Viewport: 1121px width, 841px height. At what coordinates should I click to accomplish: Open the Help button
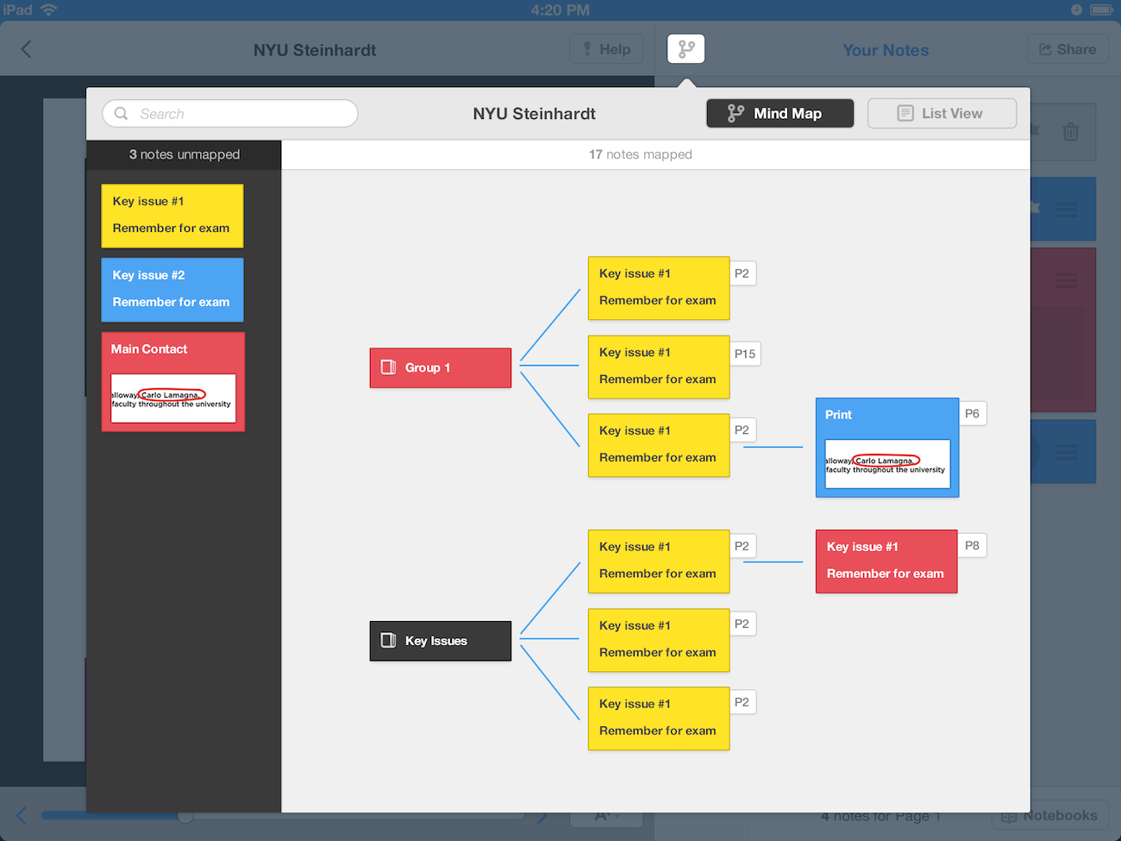click(x=606, y=49)
